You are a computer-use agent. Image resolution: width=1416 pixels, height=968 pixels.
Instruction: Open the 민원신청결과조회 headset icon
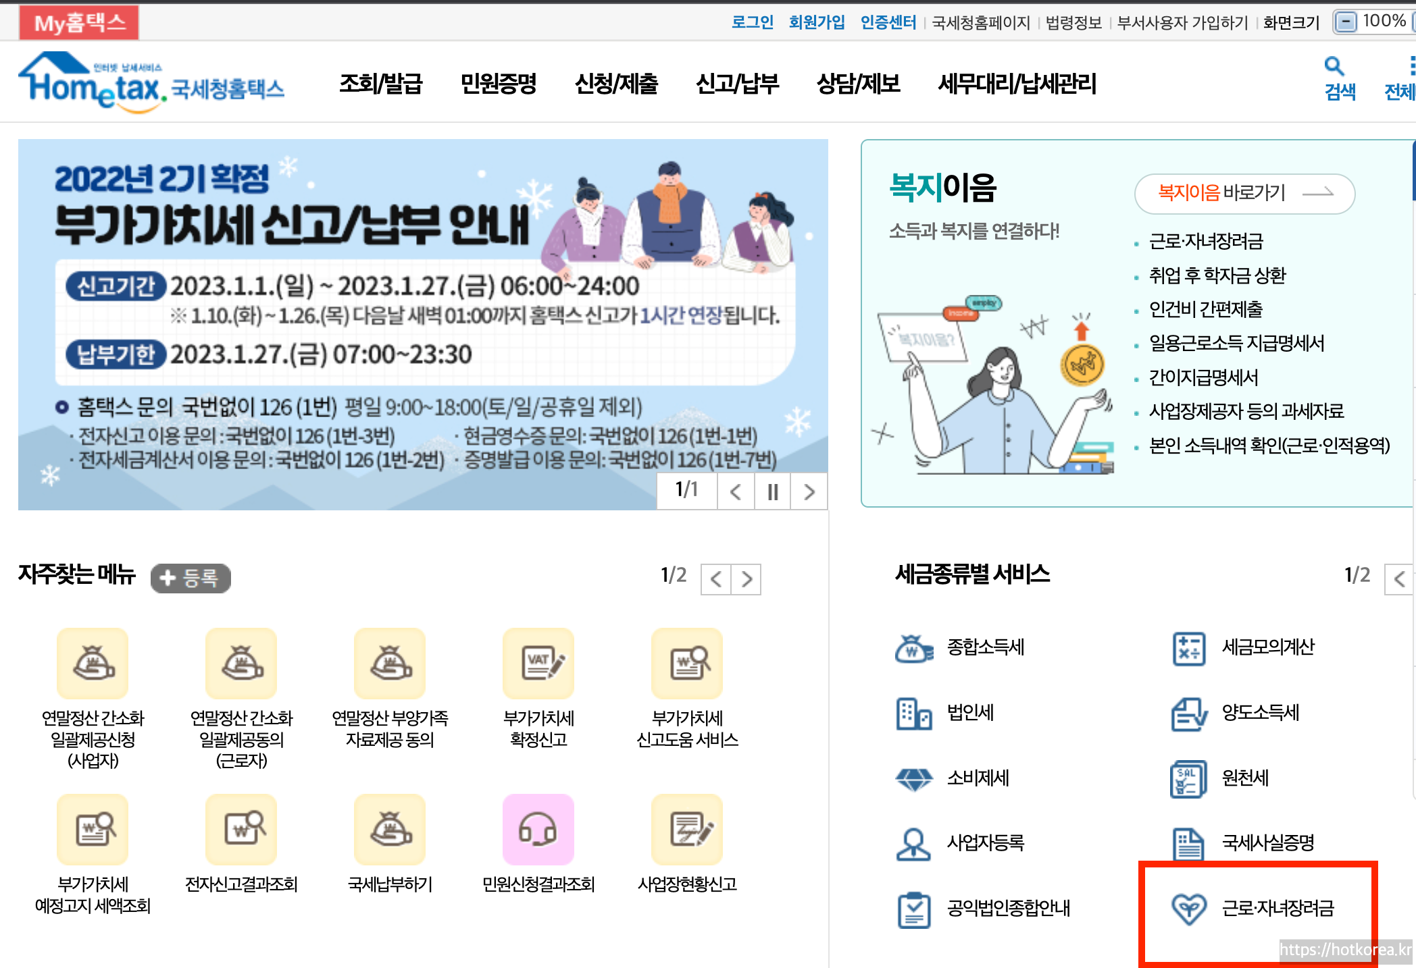(538, 830)
